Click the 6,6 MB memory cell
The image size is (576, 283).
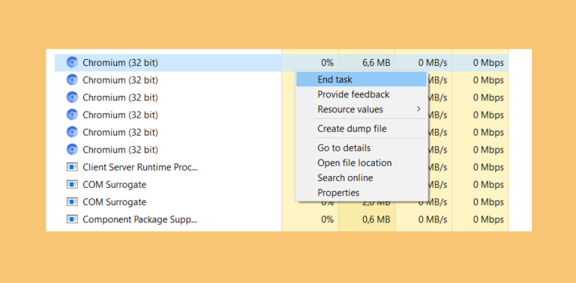pyautogui.click(x=376, y=63)
